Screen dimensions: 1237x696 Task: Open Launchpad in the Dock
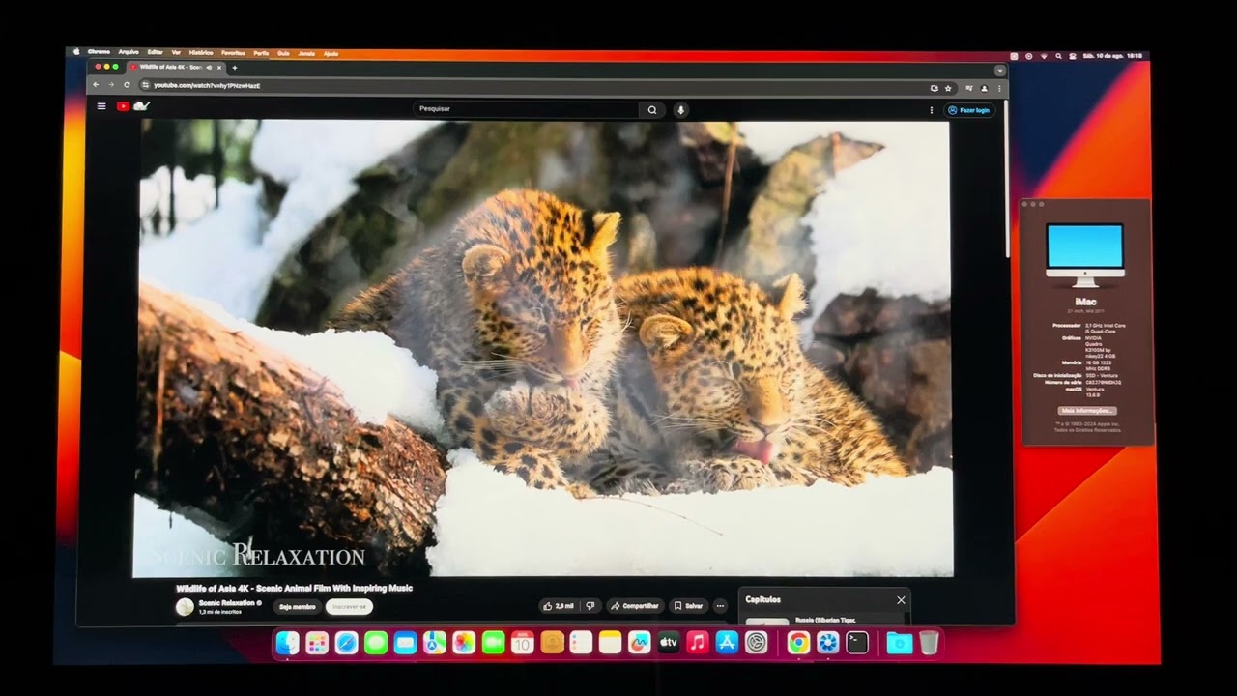click(317, 643)
